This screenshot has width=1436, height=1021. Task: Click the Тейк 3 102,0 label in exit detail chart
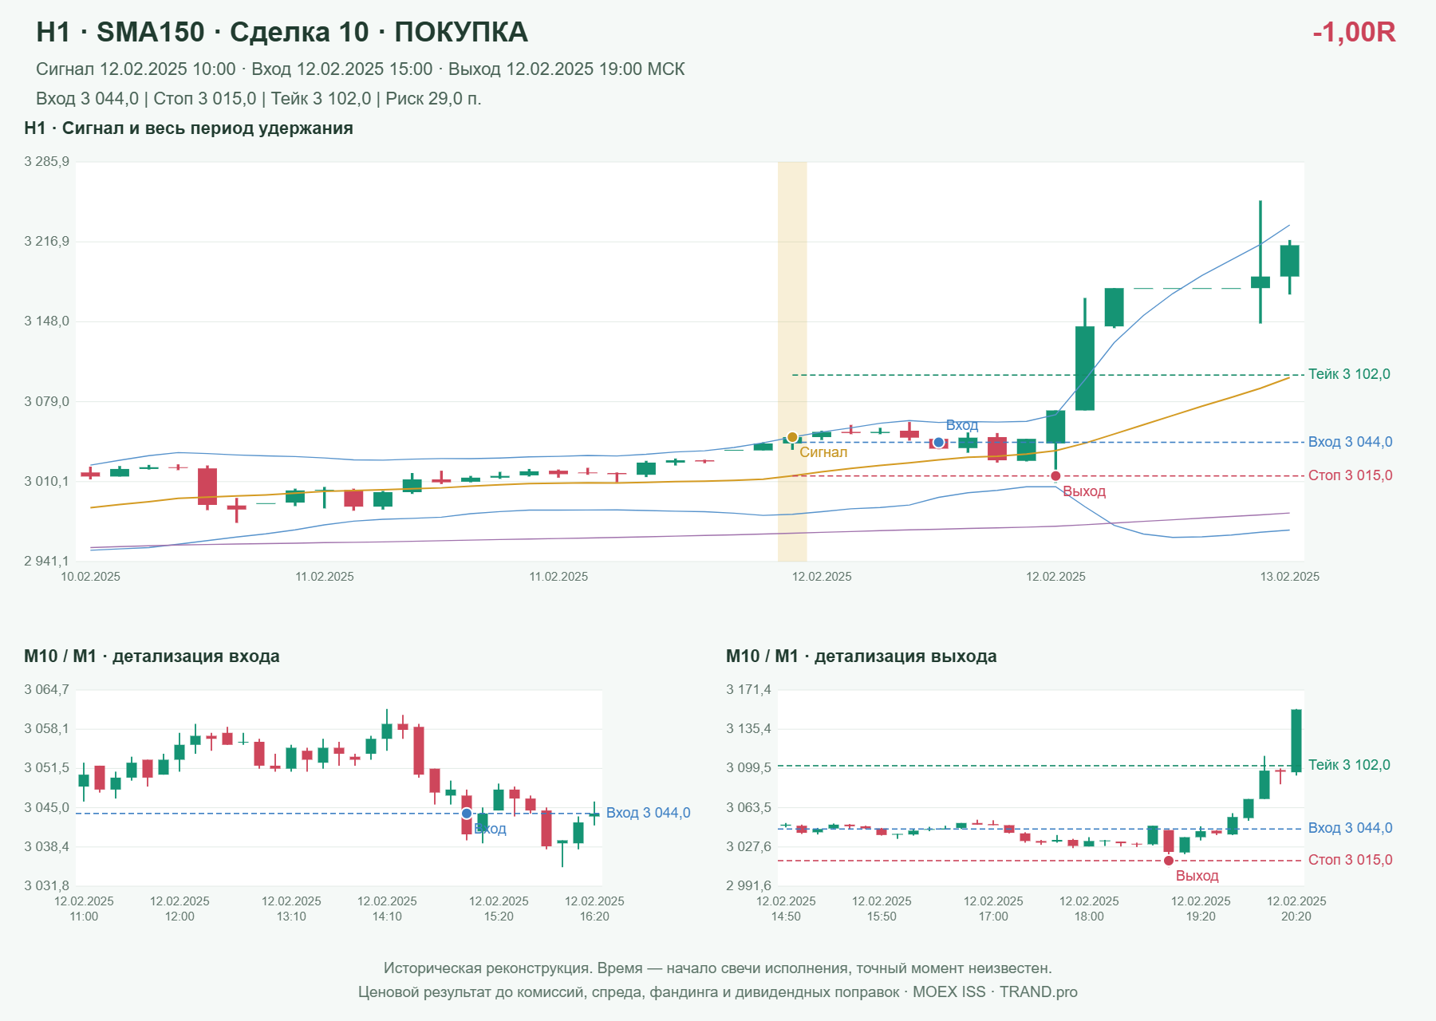coord(1349,765)
